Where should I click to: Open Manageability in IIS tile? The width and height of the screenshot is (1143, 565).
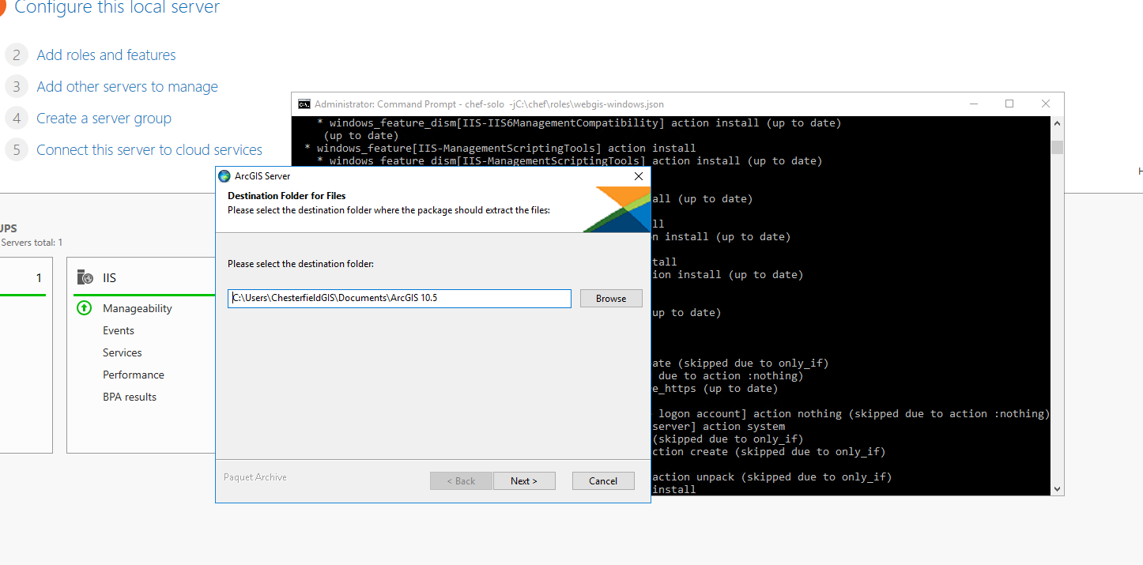point(138,308)
